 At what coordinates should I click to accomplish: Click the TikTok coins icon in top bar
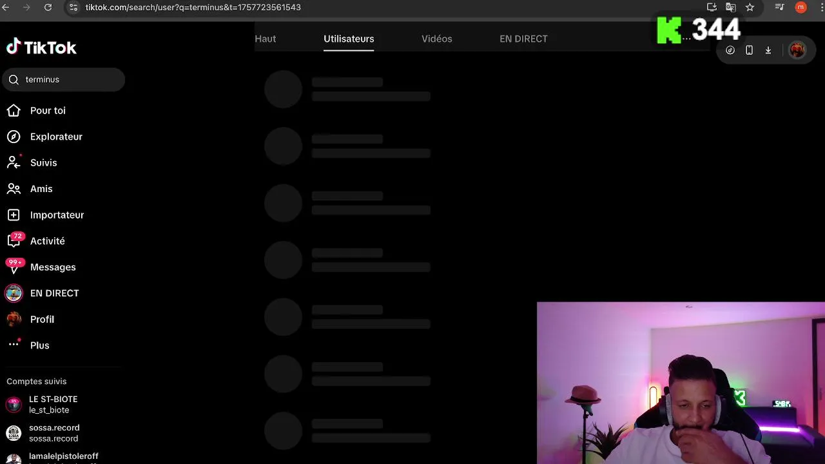(x=730, y=50)
